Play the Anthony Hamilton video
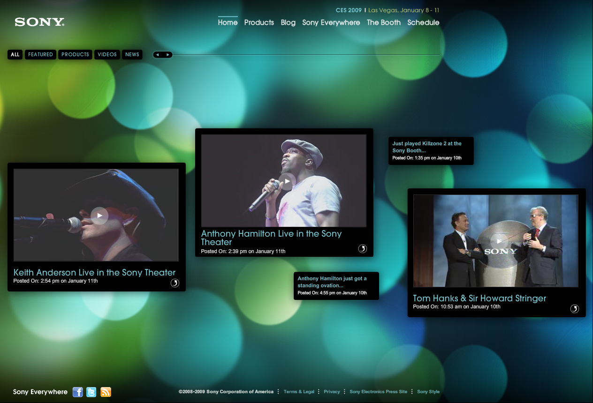Image resolution: width=593 pixels, height=403 pixels. [287, 181]
